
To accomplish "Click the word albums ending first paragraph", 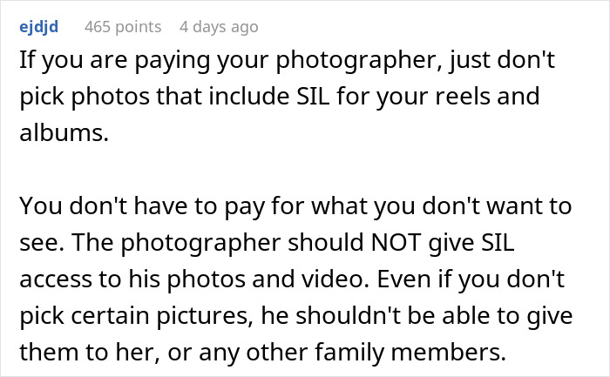I will (x=64, y=132).
